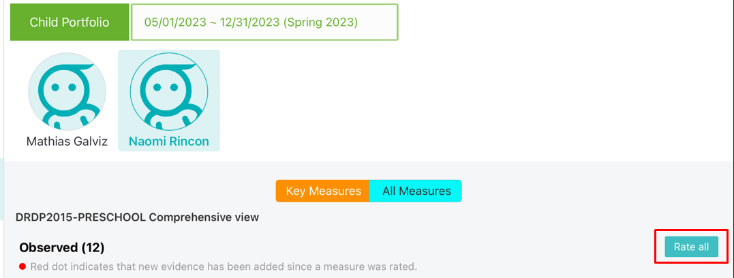Click the Mathias Galviz name label
The image size is (734, 278).
point(67,142)
